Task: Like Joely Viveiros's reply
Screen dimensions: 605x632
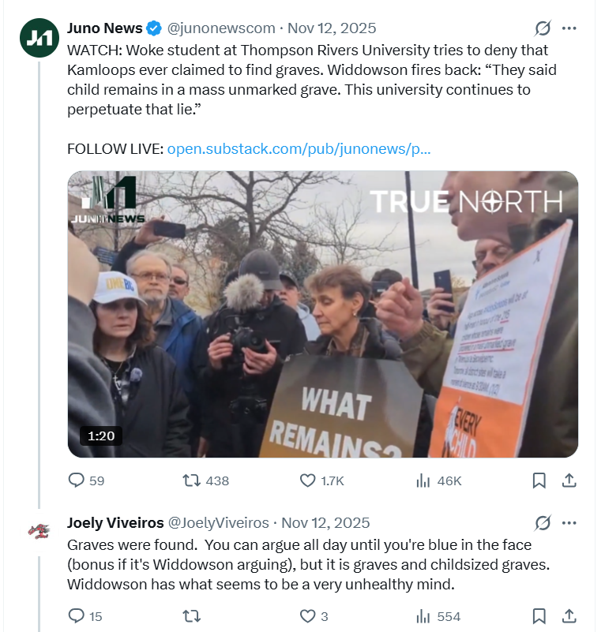Action: (308, 616)
